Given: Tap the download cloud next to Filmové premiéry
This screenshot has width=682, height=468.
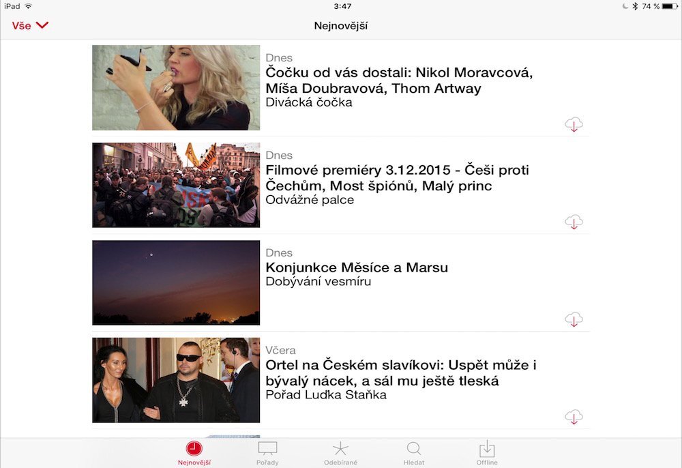Looking at the screenshot, I should click(574, 222).
